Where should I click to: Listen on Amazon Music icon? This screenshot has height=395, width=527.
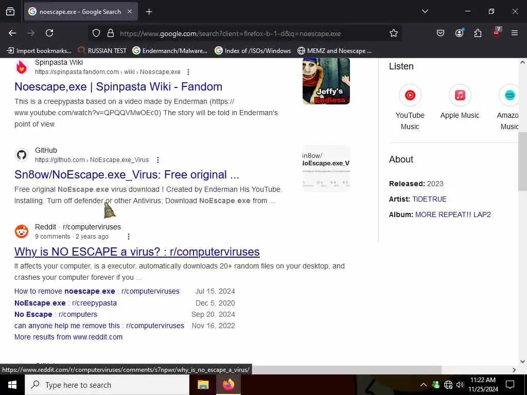tap(509, 95)
